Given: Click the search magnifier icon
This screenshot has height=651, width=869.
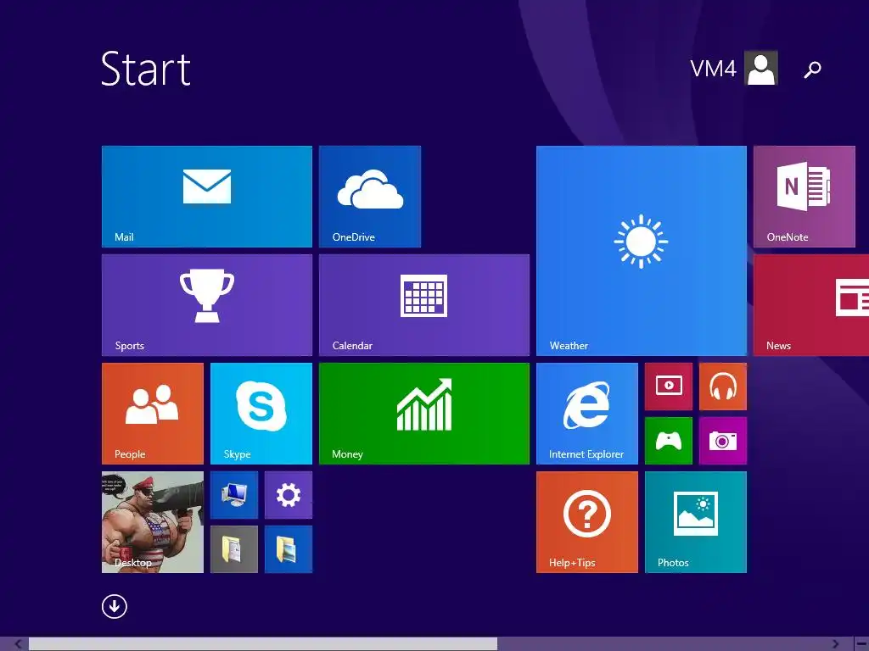Looking at the screenshot, I should coord(812,70).
